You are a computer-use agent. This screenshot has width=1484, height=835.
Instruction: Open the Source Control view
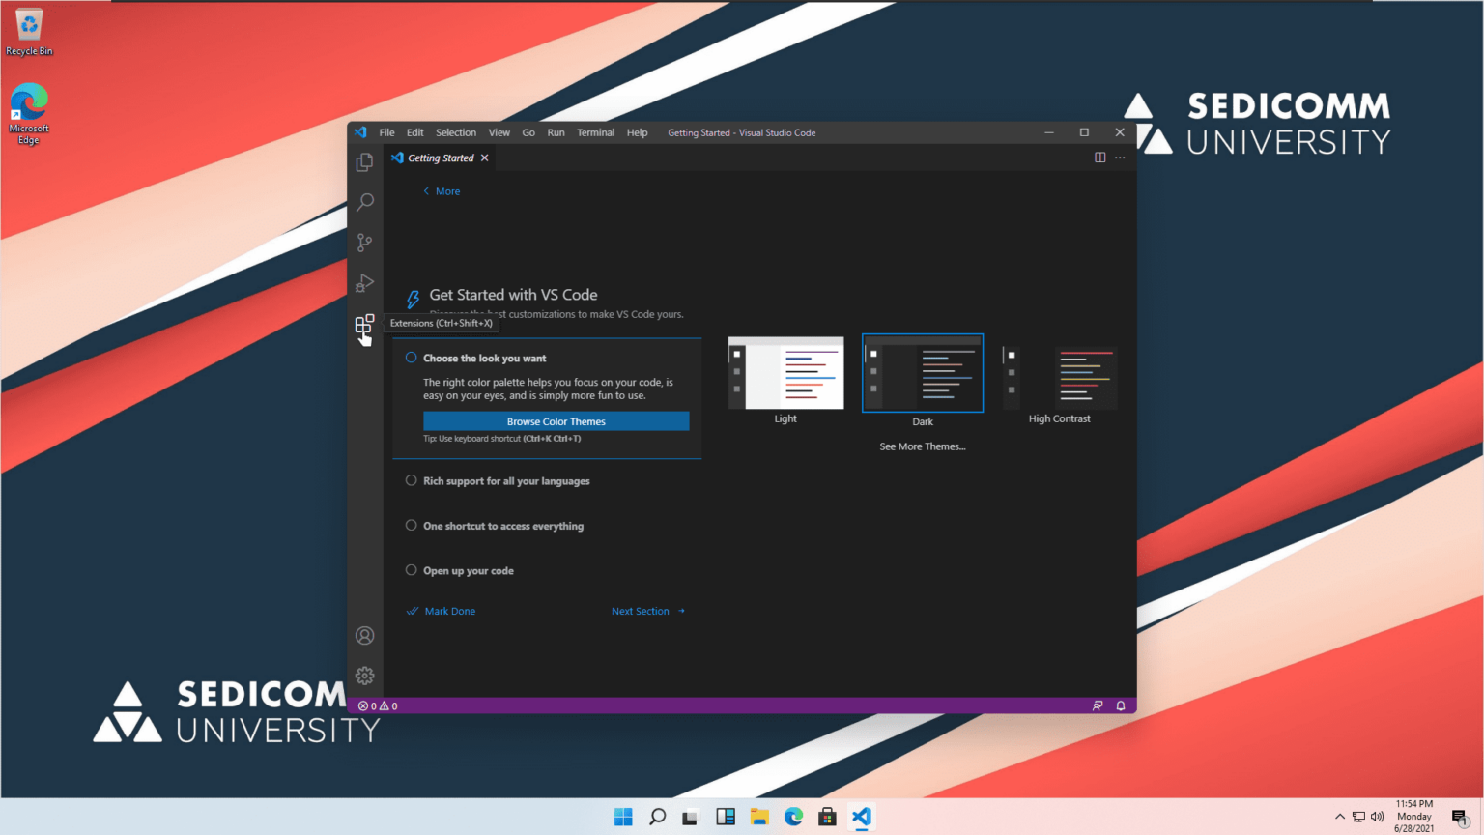364,243
